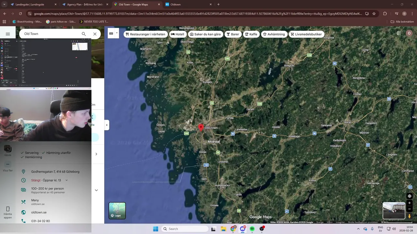This screenshot has width=417, height=234.
Task: Open the Google Maps hamburger menu
Action: click(x=8, y=34)
